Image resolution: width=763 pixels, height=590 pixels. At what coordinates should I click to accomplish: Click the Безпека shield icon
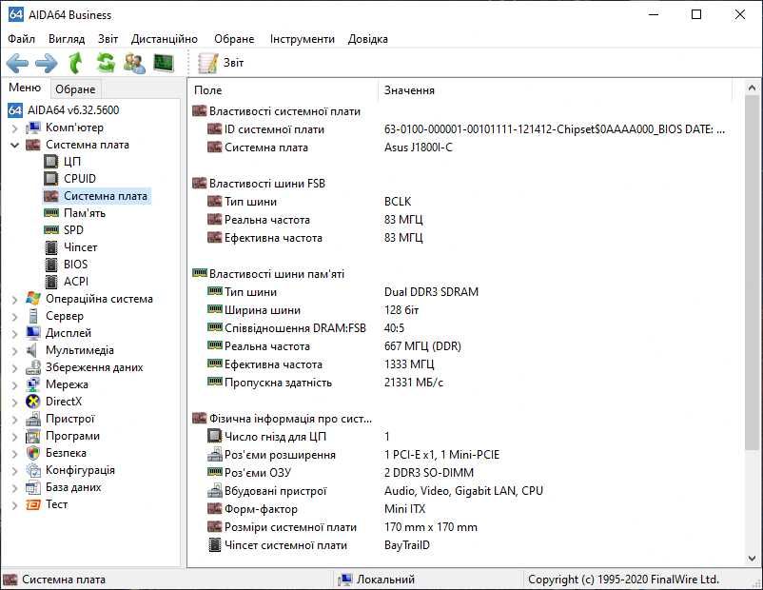coord(32,453)
